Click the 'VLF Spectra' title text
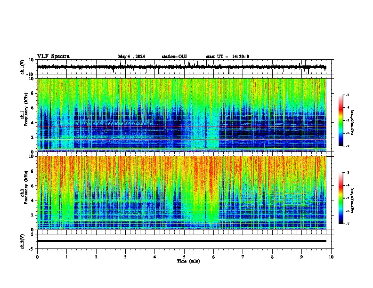The height and width of the screenshot is (288, 373). (x=53, y=56)
